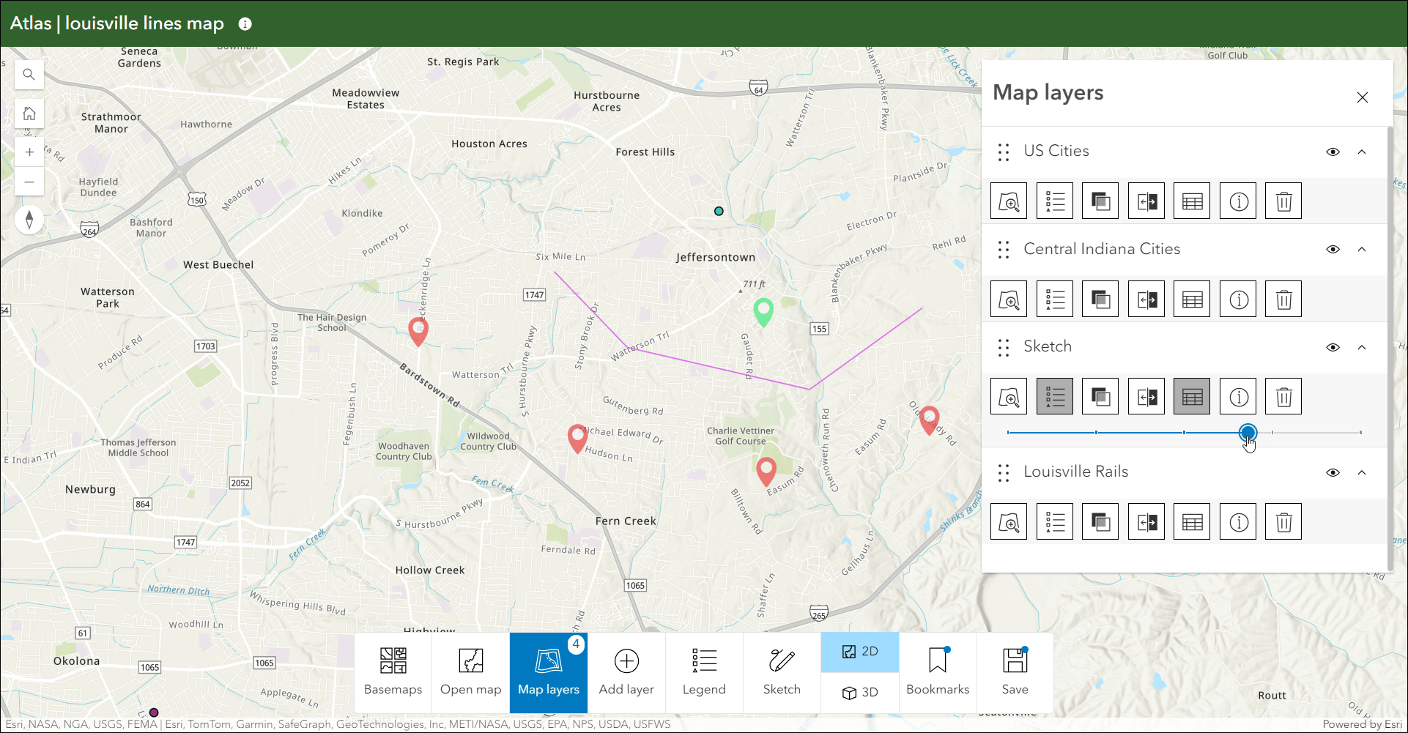
Task: Toggle visibility of the Sketch layer
Action: (x=1333, y=348)
